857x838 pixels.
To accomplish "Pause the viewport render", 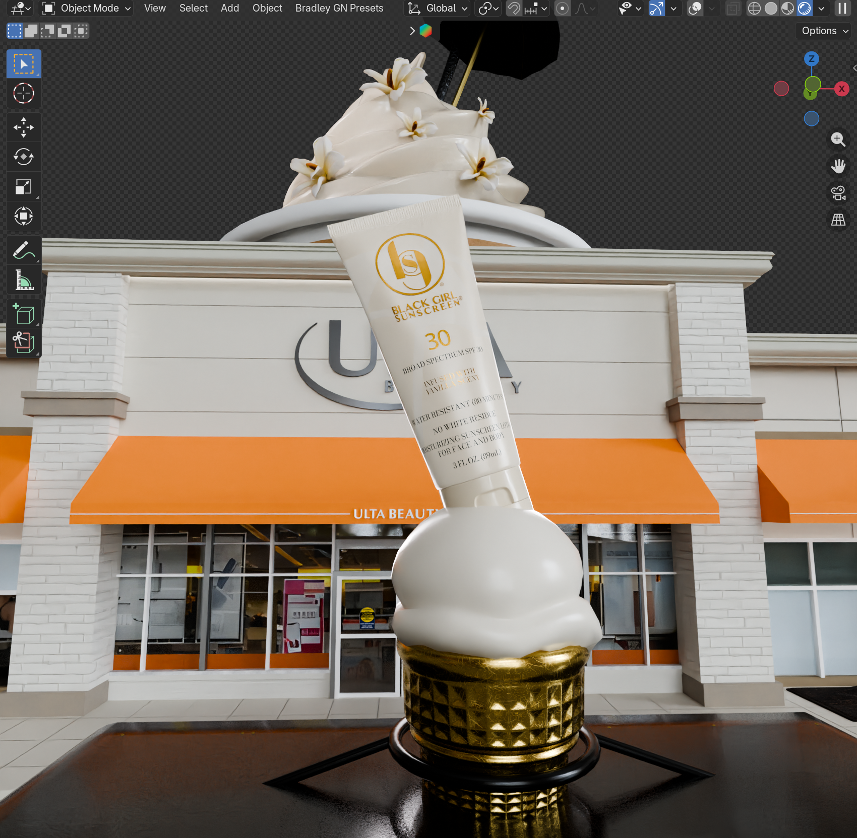I will click(842, 8).
